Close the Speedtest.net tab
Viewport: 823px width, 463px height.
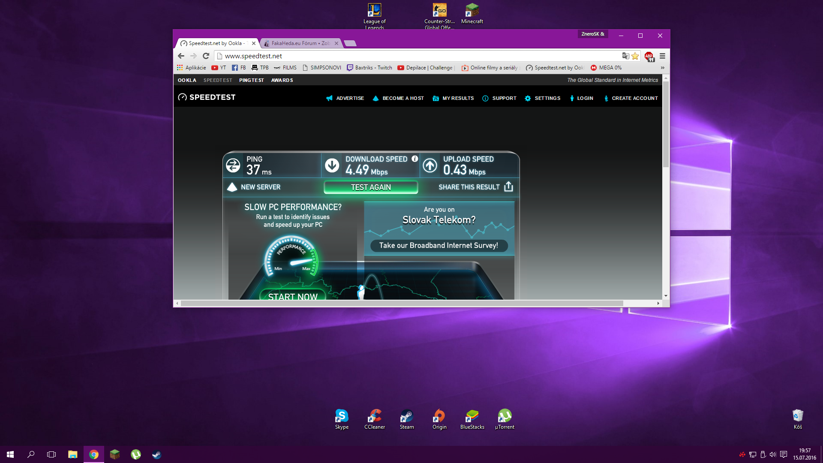(254, 43)
